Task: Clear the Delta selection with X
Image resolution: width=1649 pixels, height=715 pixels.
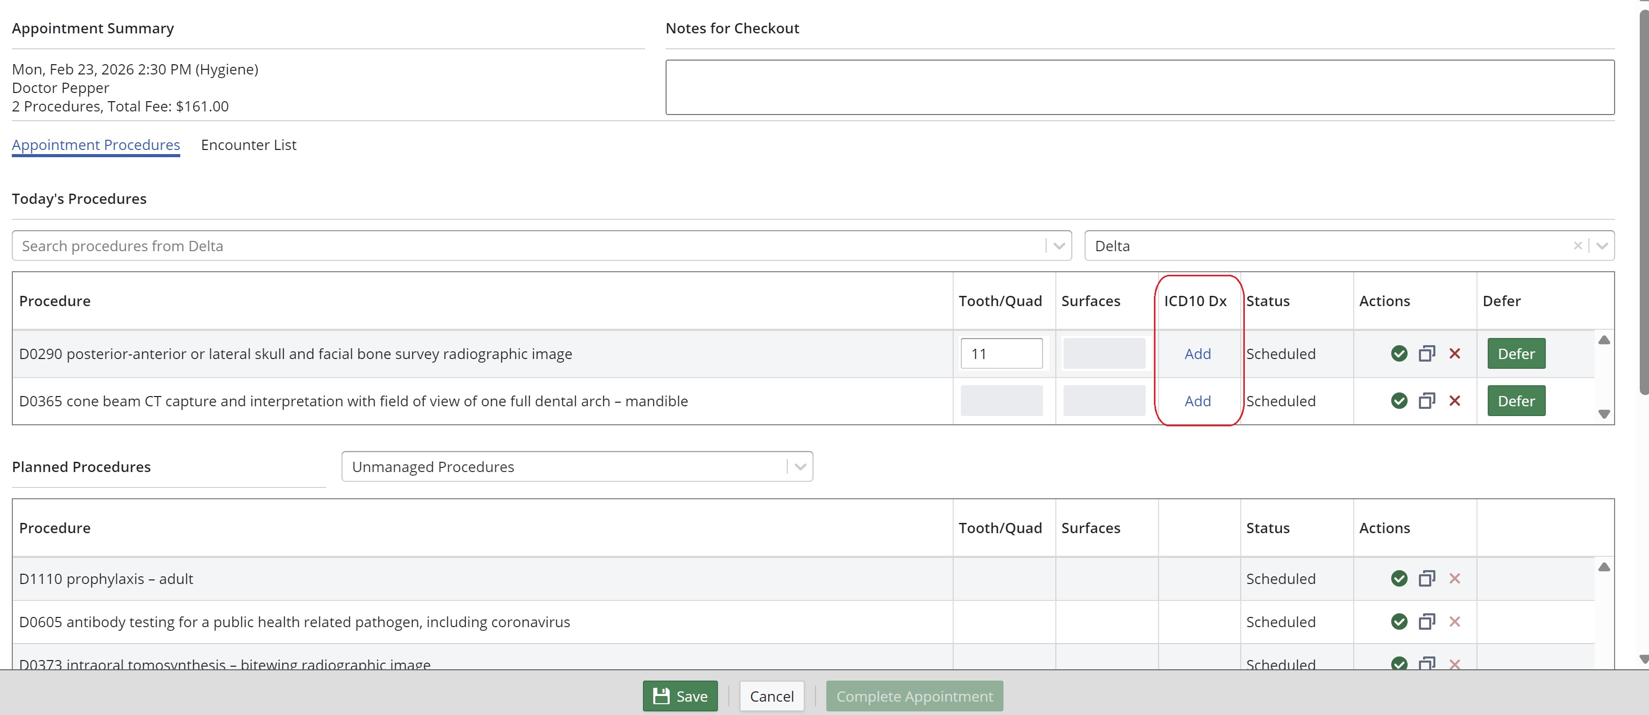Action: coord(1577,246)
